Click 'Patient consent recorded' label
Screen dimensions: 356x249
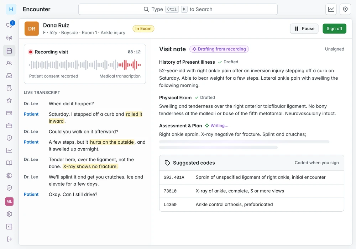[54, 76]
